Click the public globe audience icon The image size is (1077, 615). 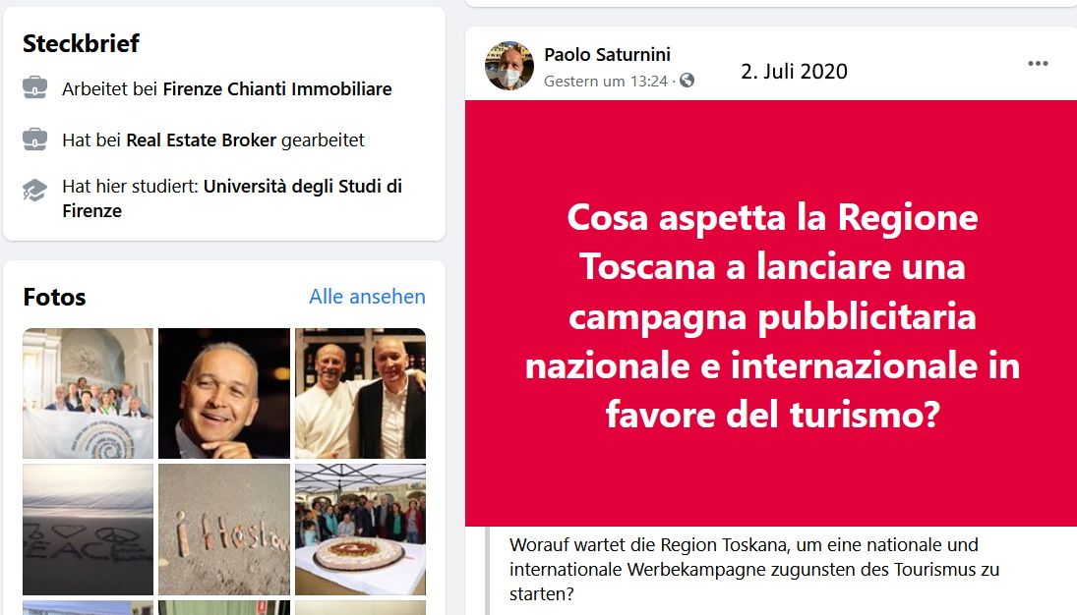(x=687, y=81)
